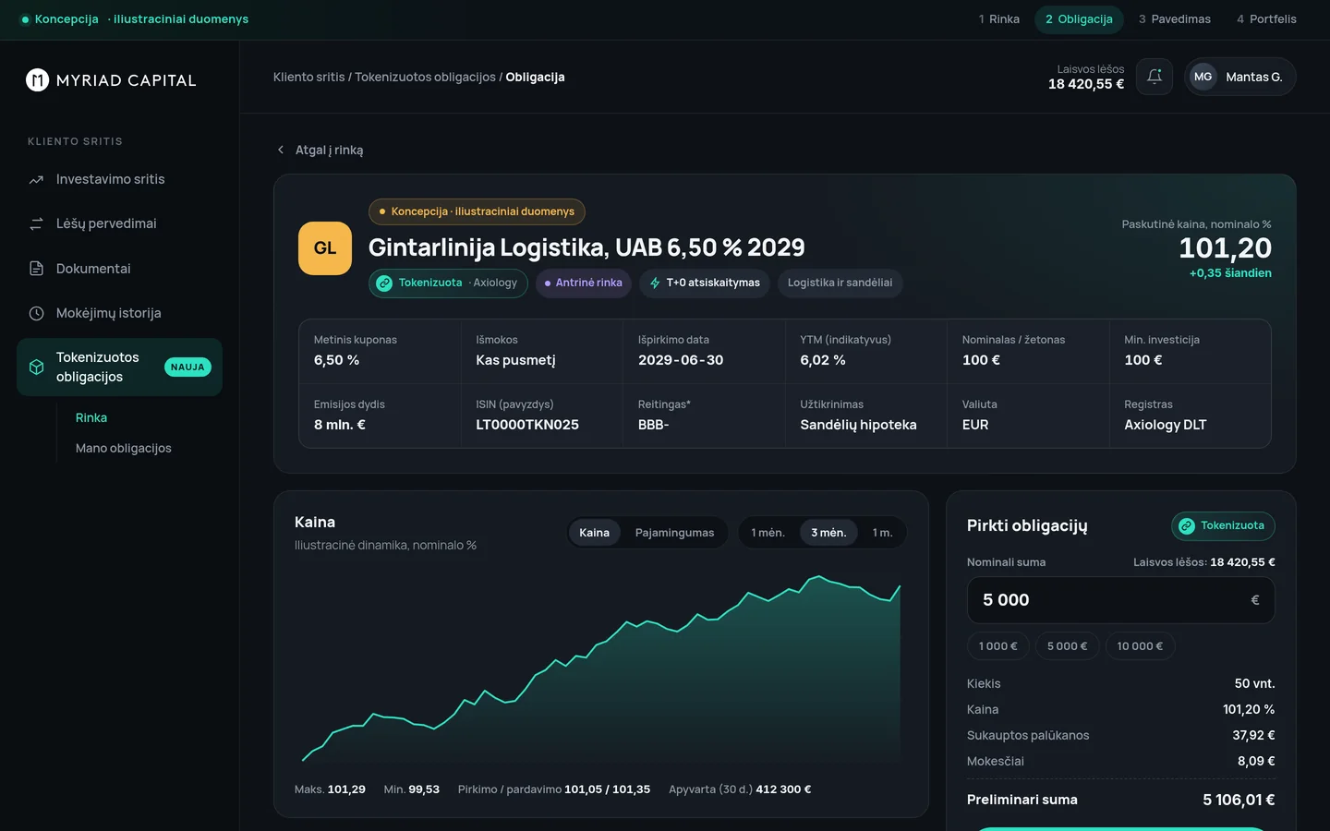Click the Metinis kuponas value 6,50 %
The height and width of the screenshot is (831, 1330).
point(336,360)
